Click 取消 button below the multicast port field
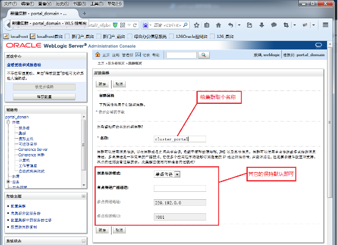Image resolution: width=338 pixels, height=245 pixels. point(119,230)
